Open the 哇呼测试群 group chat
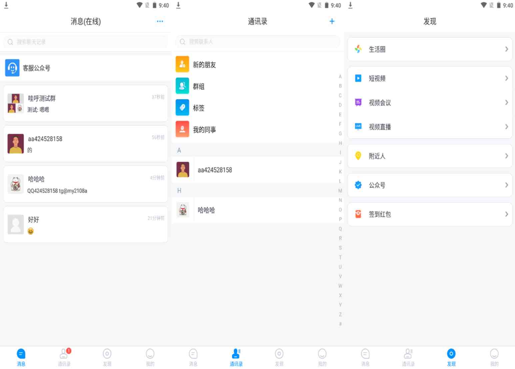Screen dimensions: 515x369 [x=85, y=103]
